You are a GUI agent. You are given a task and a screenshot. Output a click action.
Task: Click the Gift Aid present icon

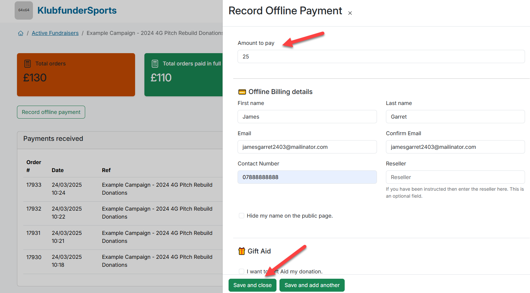pyautogui.click(x=242, y=251)
